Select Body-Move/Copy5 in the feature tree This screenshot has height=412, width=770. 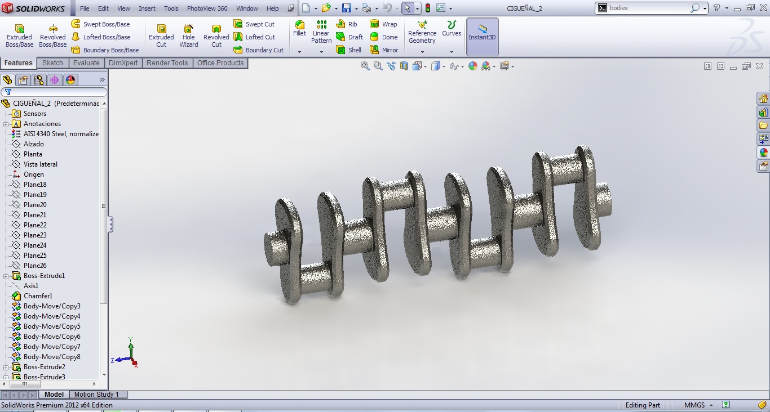pos(52,326)
